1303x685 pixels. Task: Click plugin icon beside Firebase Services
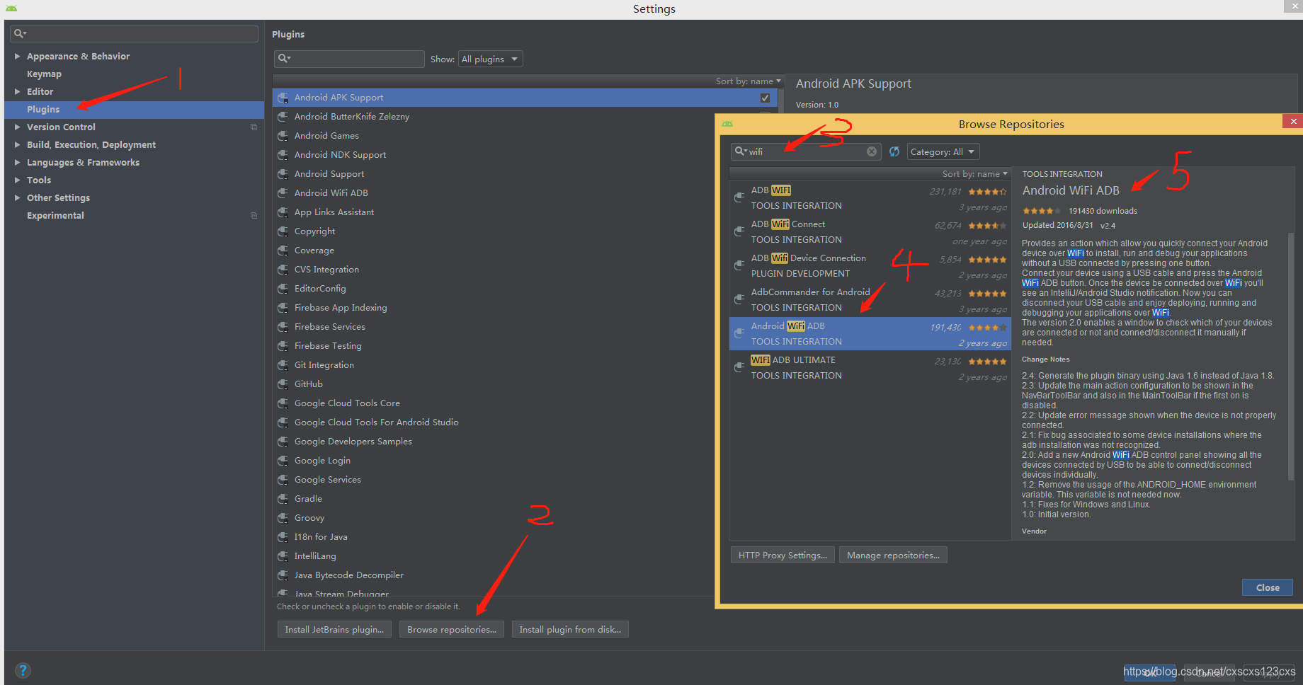click(x=283, y=327)
